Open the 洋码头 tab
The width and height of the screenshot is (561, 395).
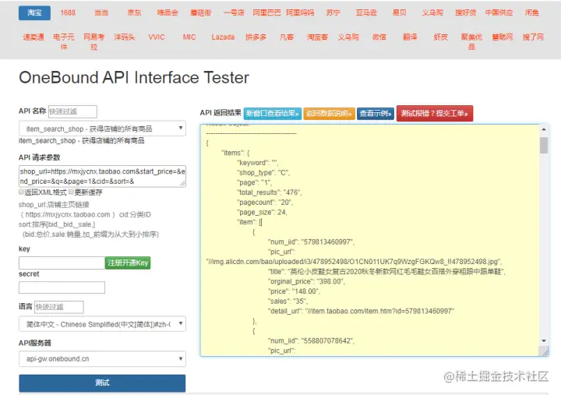pos(125,37)
